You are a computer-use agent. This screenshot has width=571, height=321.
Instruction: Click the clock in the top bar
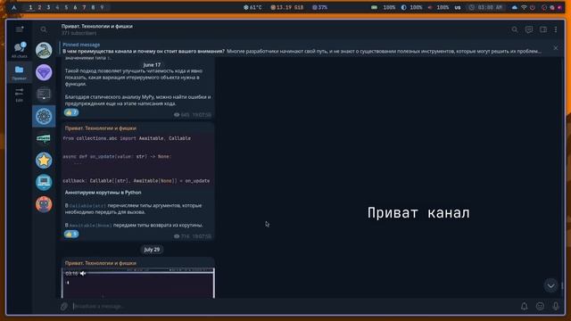point(485,7)
